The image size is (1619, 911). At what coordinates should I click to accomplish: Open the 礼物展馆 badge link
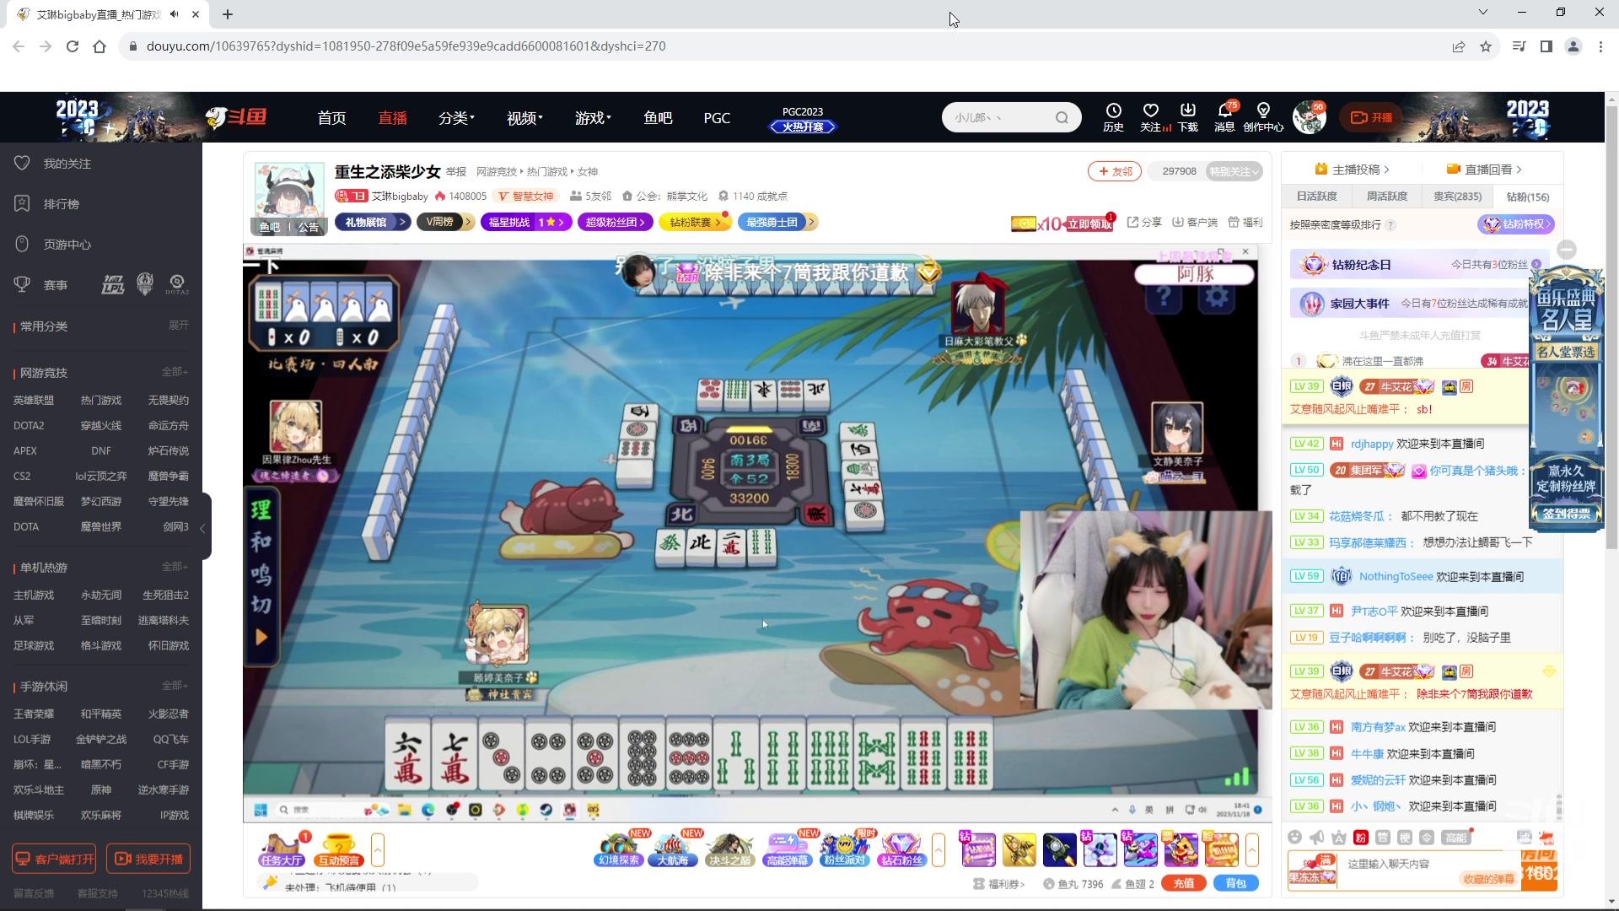click(373, 222)
